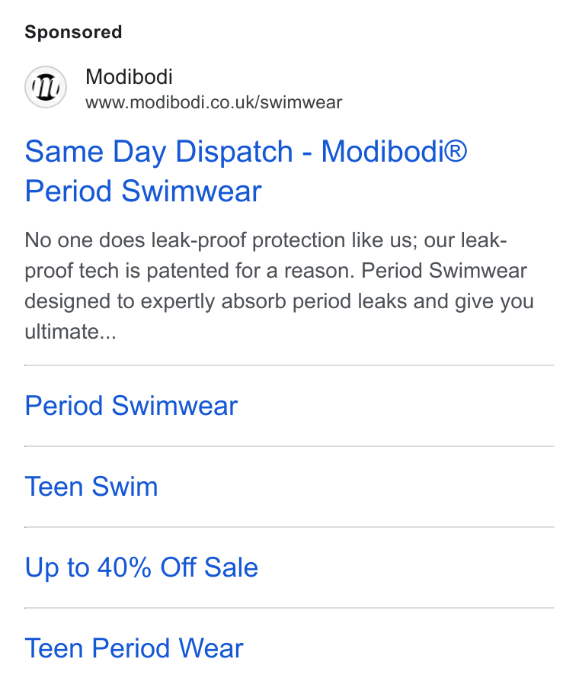Open the Same Day Dispatch headline link
579x688 pixels.
[246, 171]
